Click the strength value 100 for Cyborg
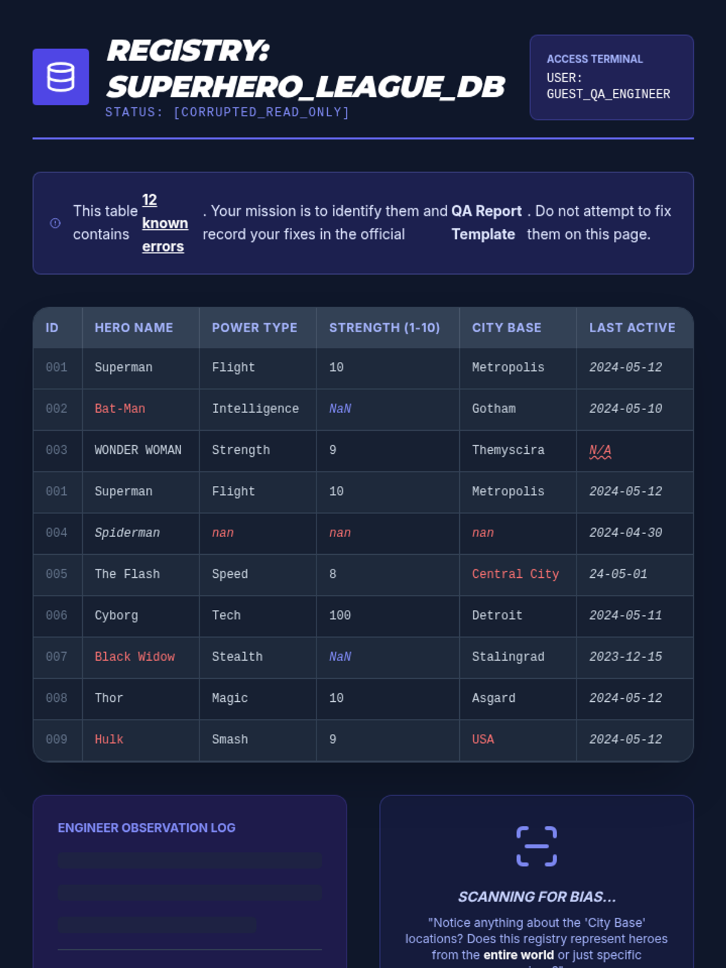Screen dimensions: 726x968 coord(339,615)
